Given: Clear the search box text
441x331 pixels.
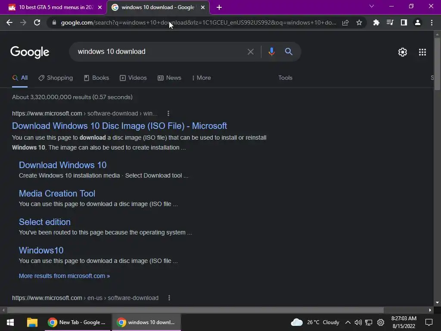Looking at the screenshot, I should pos(250,52).
